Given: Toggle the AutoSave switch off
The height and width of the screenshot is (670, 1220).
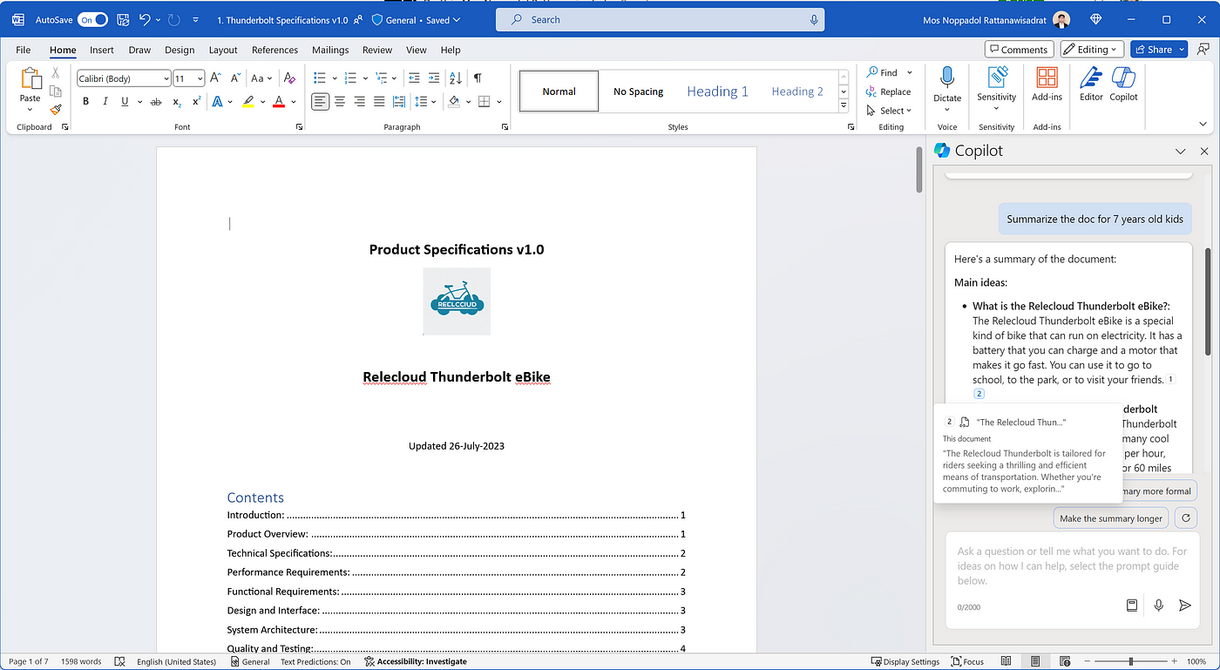Looking at the screenshot, I should tap(92, 19).
